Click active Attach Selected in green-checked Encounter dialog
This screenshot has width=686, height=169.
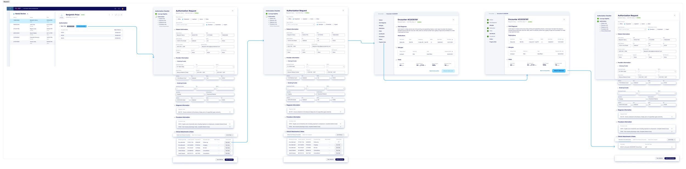(559, 71)
